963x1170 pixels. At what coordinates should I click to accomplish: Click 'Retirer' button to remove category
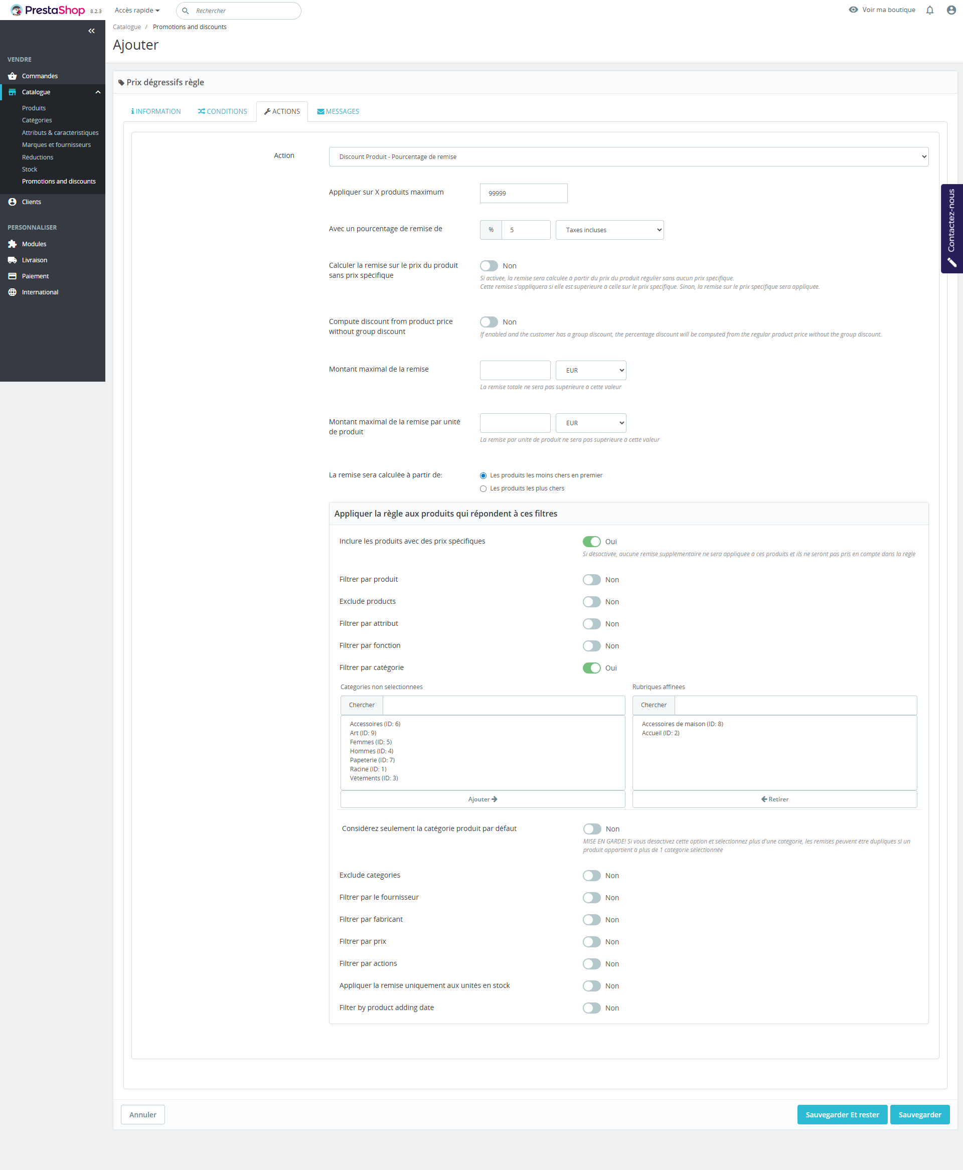(774, 799)
